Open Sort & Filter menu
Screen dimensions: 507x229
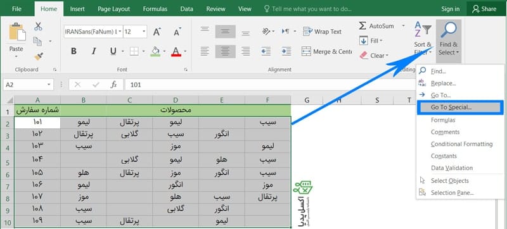click(423, 39)
